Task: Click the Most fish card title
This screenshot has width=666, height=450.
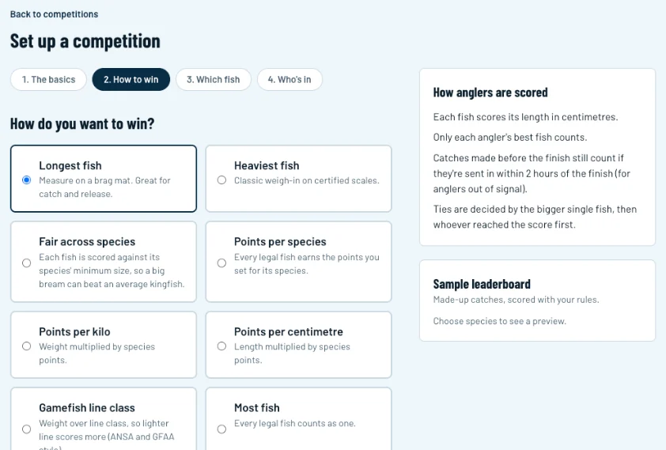Action: [x=257, y=407]
